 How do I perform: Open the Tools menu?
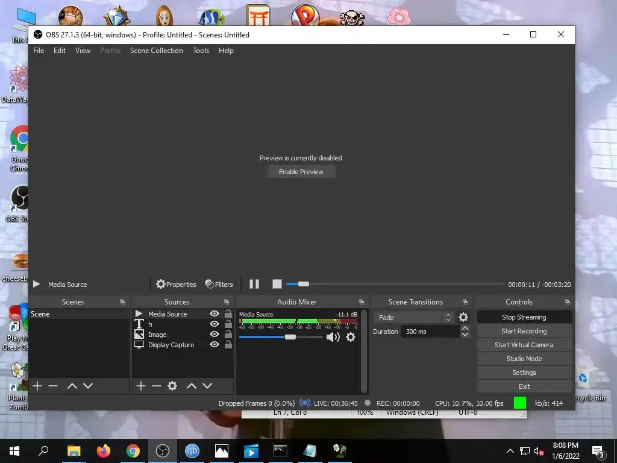click(201, 51)
